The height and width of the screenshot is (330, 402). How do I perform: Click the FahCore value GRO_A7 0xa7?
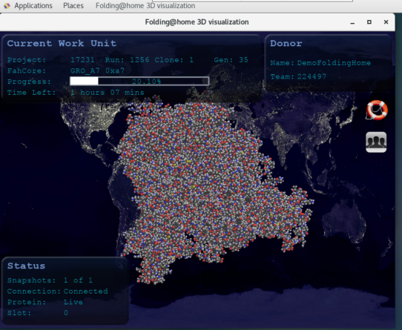[x=97, y=70]
